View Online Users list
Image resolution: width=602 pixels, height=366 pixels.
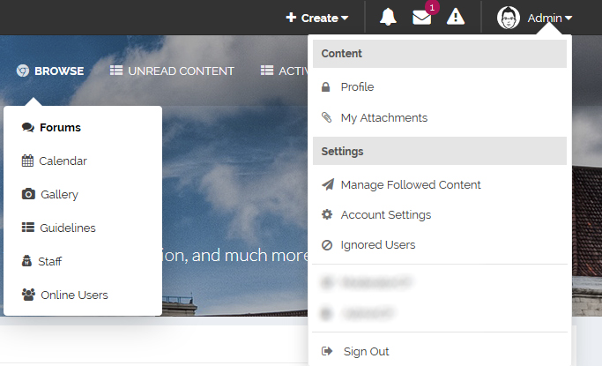click(65, 295)
